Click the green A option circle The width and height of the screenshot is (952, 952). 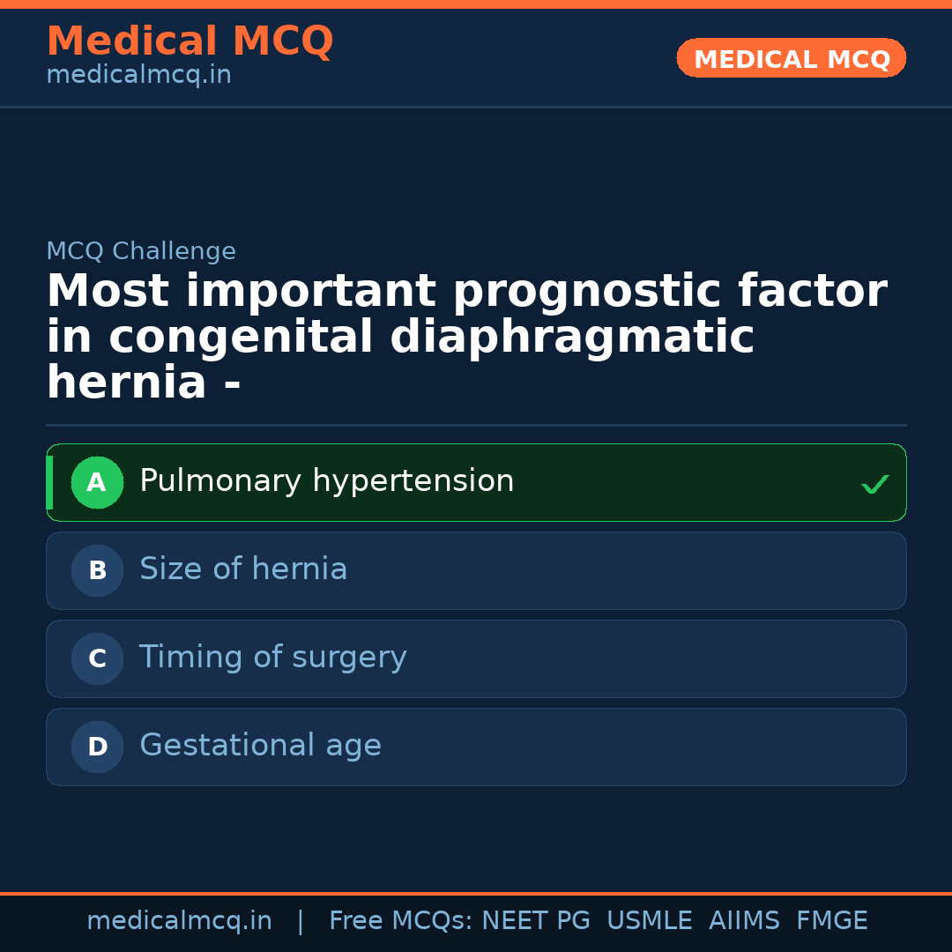tap(97, 483)
